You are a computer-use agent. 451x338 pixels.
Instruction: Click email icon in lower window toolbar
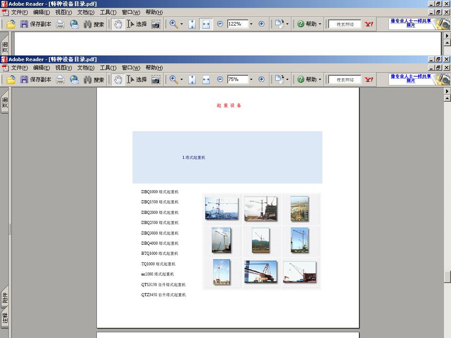(x=74, y=80)
